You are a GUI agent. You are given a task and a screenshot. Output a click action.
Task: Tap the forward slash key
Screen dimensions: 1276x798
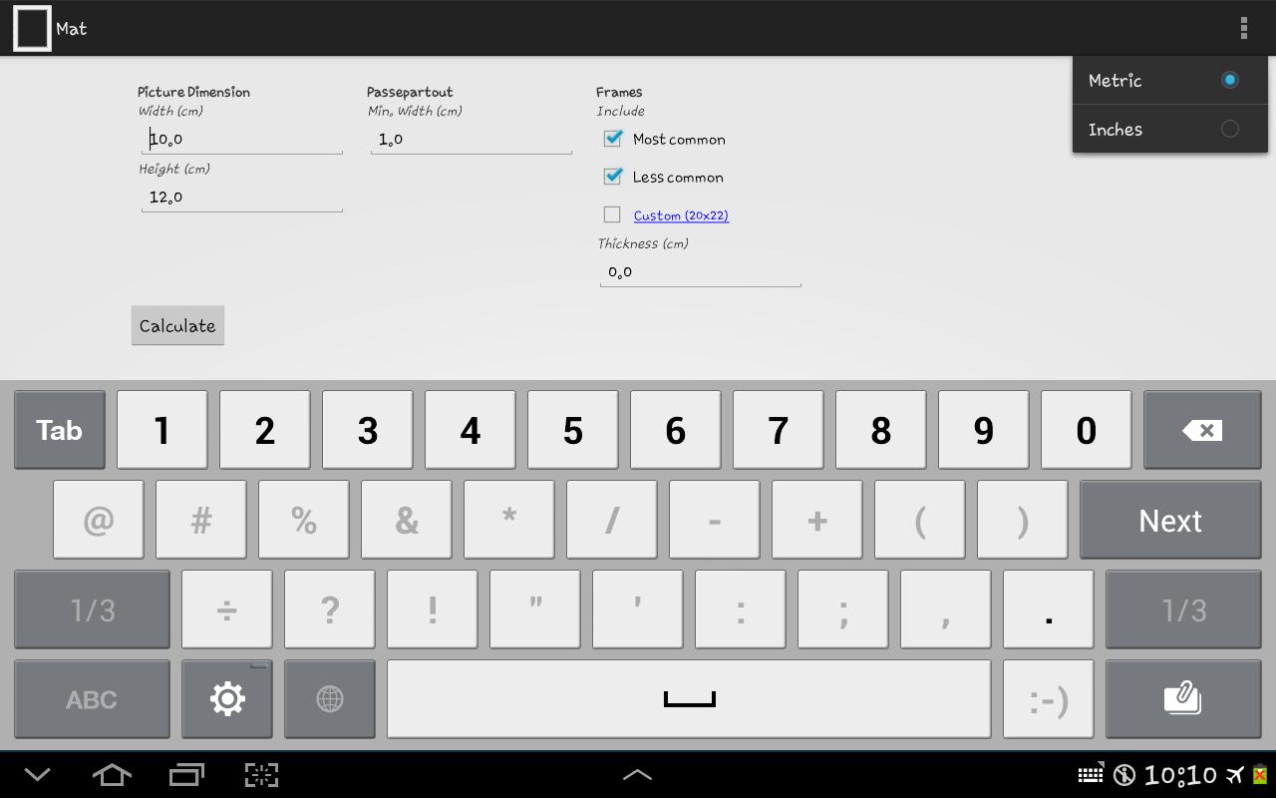[611, 520]
